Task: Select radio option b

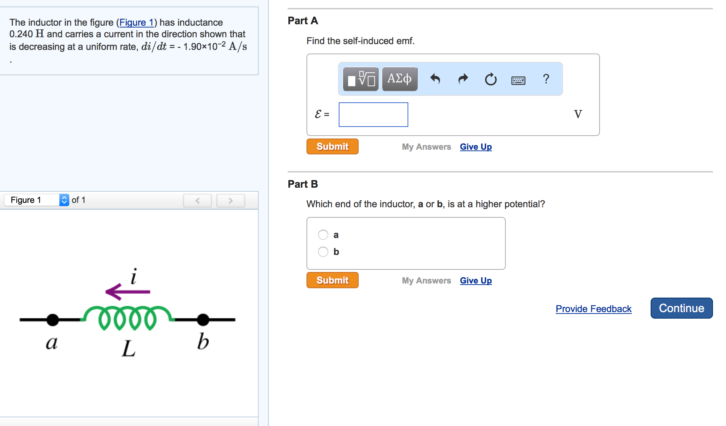Action: tap(323, 252)
